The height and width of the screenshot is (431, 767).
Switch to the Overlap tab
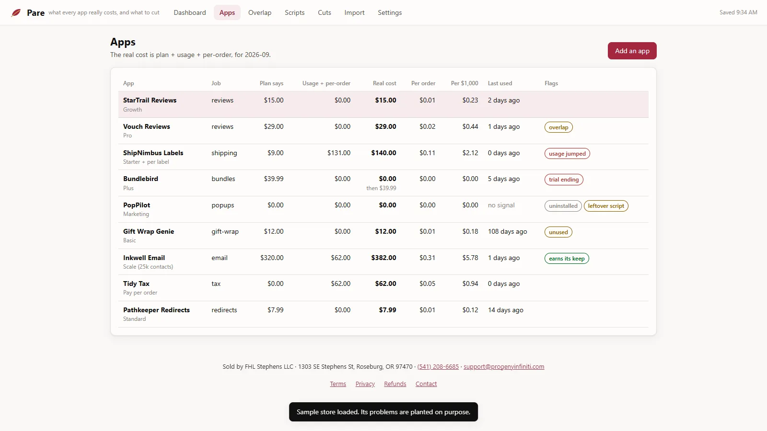(260, 12)
